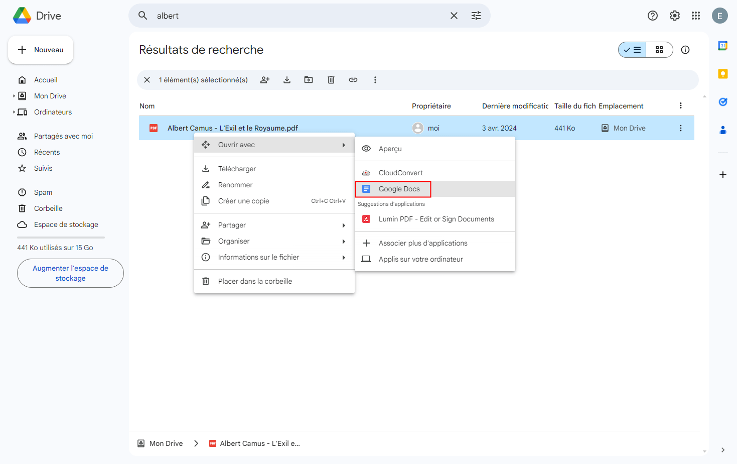Switch to list view layout
The height and width of the screenshot is (464, 737).
coord(632,50)
